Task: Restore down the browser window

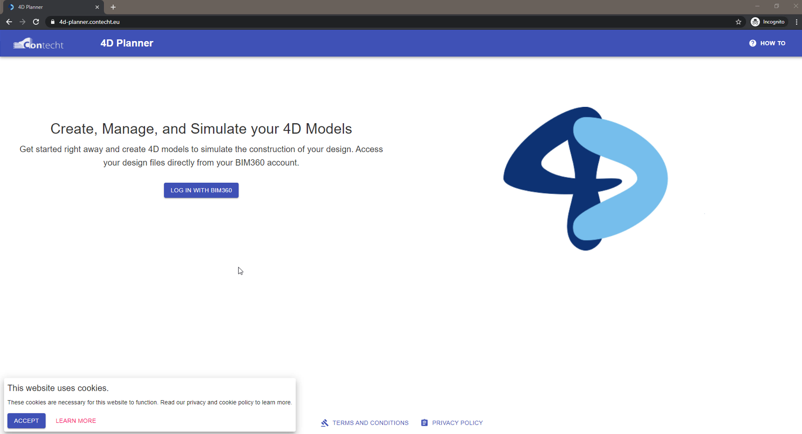Action: [x=777, y=6]
